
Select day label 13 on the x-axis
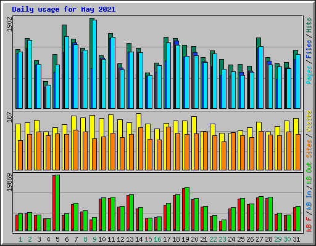(x=130, y=239)
